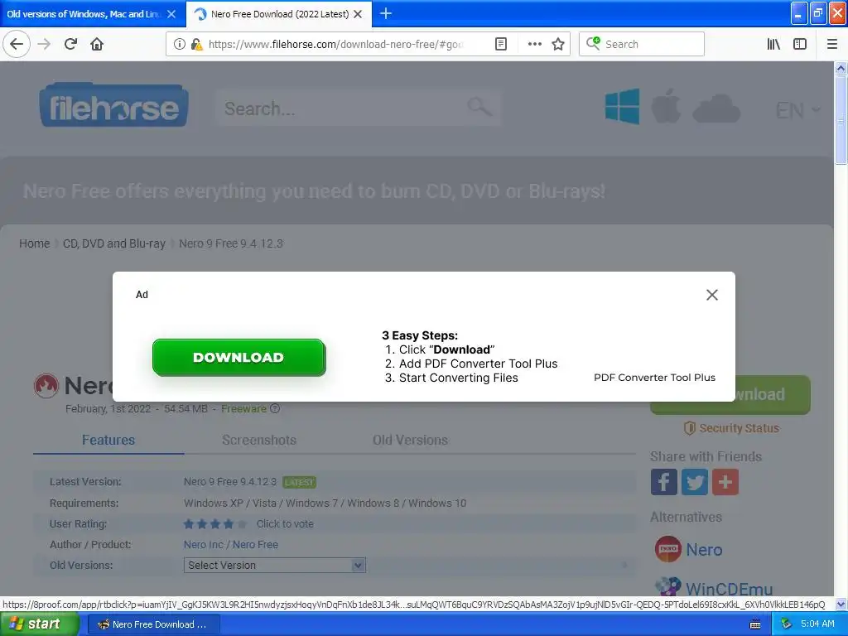
Task: Open the Firefox hamburger menu
Action: pyautogui.click(x=832, y=44)
